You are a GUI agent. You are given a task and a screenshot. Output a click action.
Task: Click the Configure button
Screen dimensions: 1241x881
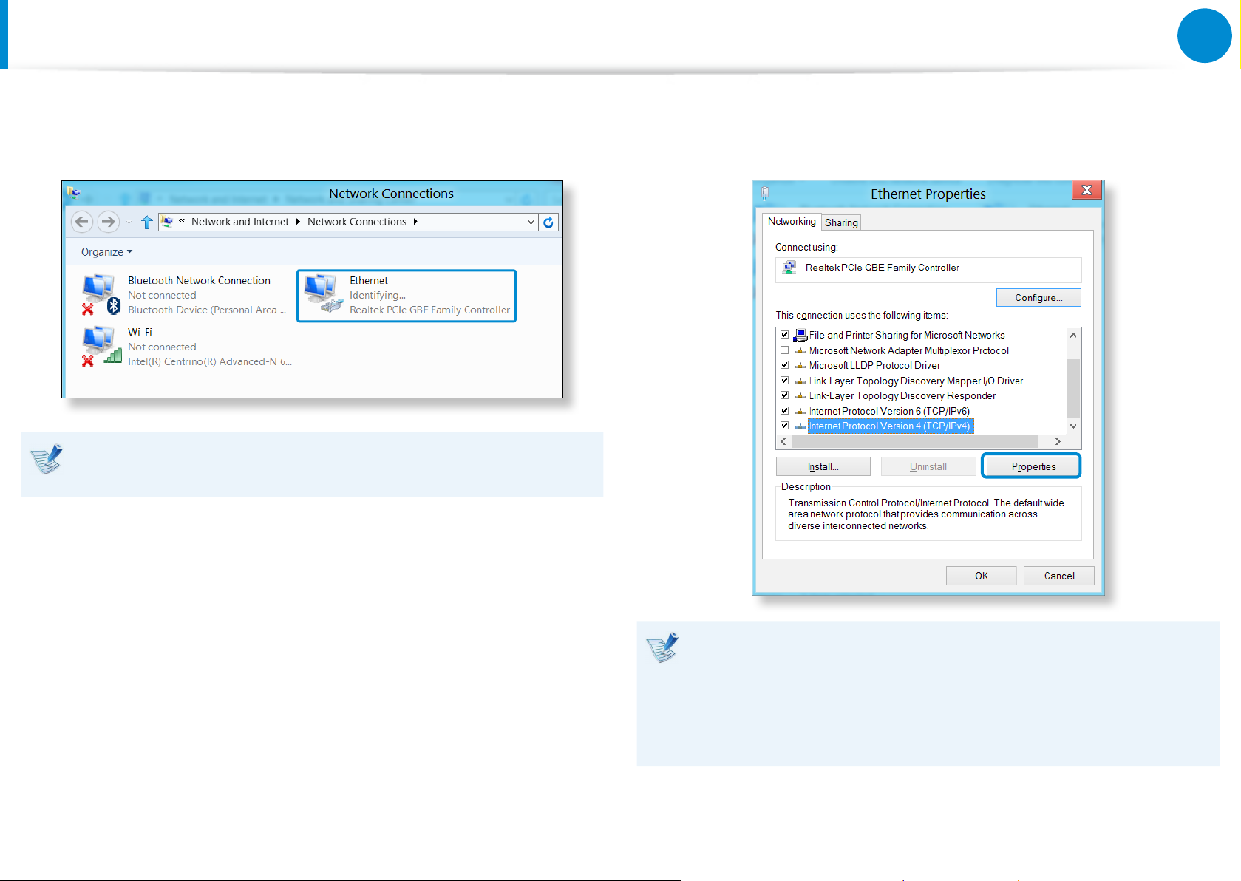[x=1038, y=298]
